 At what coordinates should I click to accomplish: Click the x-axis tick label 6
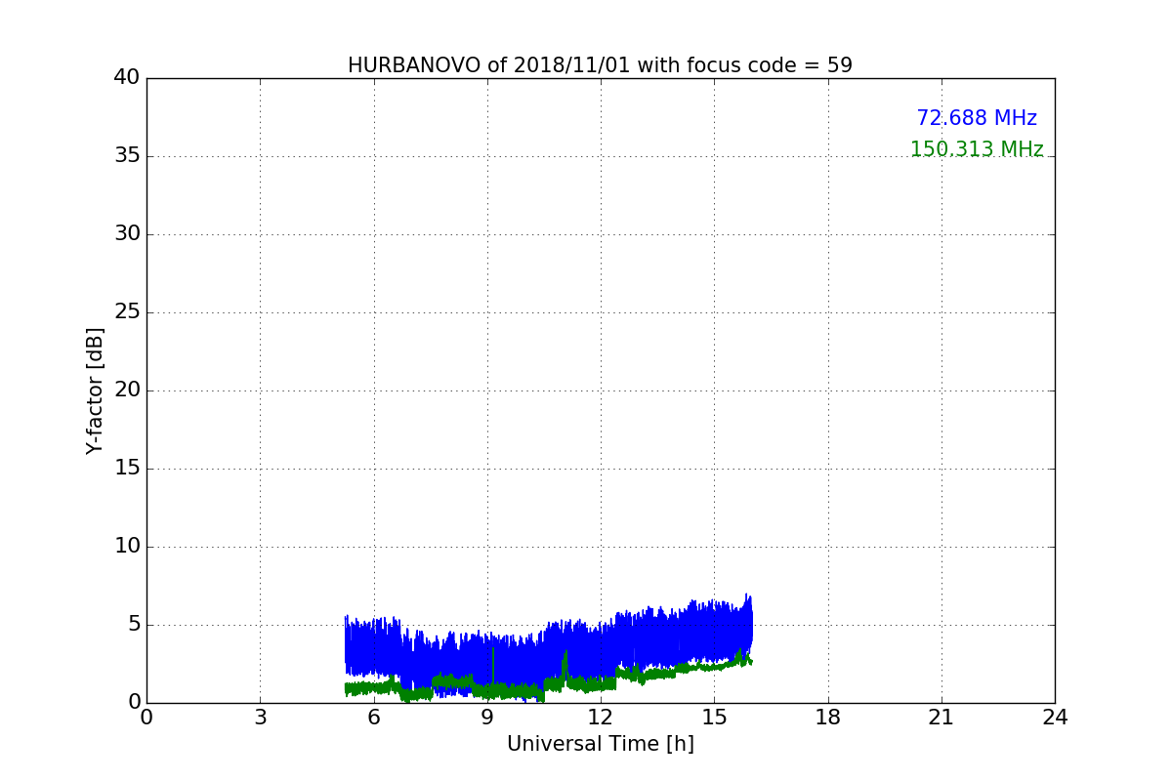tap(374, 718)
